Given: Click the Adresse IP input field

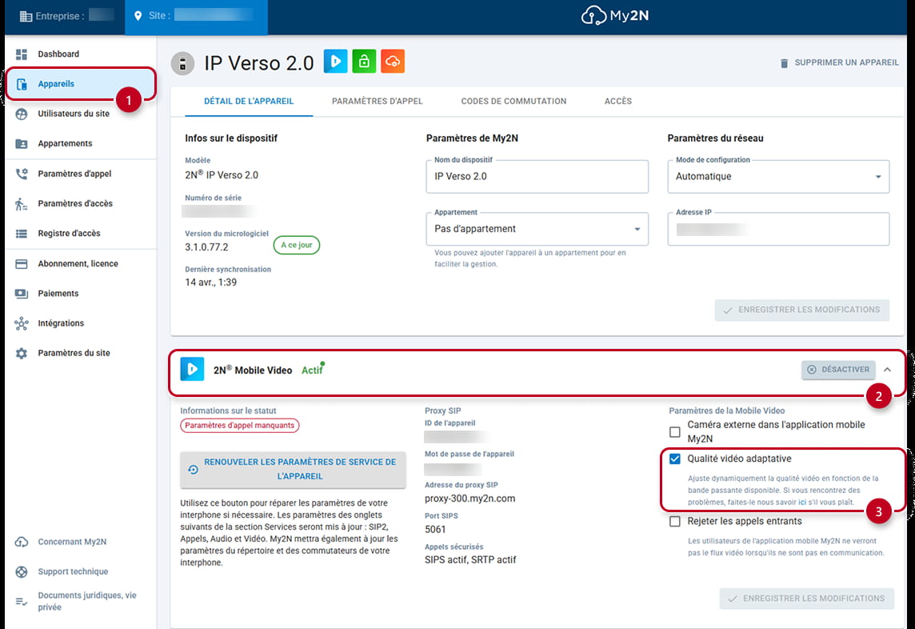Looking at the screenshot, I should pos(778,229).
